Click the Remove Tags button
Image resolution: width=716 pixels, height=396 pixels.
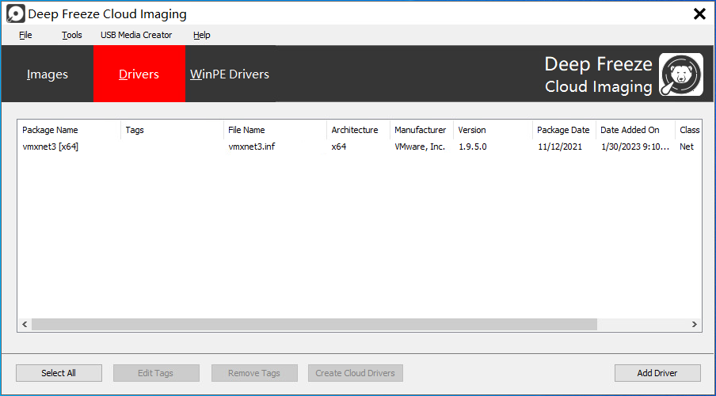pos(254,373)
